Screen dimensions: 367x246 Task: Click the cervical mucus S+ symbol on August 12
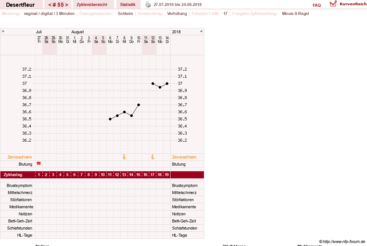pos(153,157)
